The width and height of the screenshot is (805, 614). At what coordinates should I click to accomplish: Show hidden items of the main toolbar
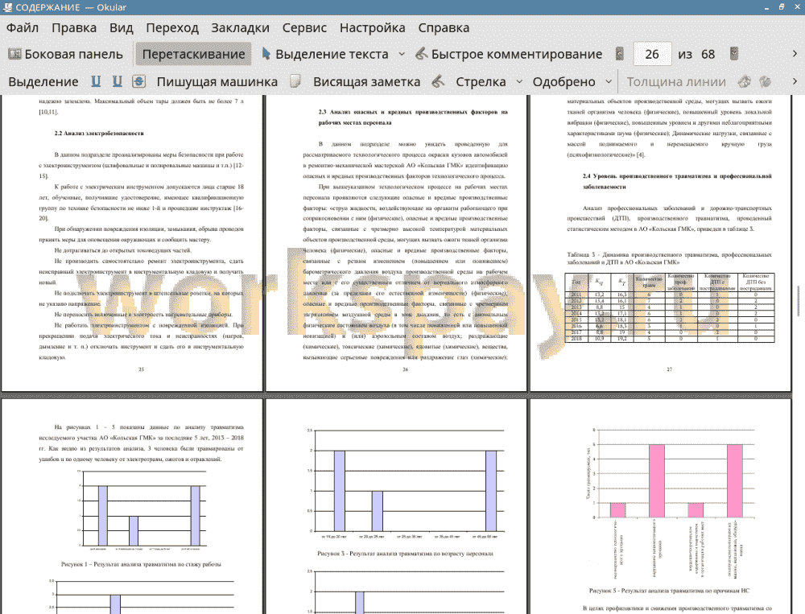click(x=795, y=54)
